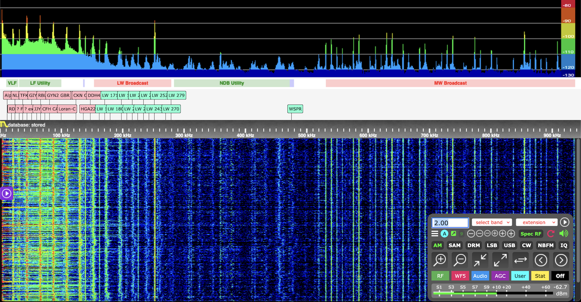Open the hamburger menu in control panel

coord(435,234)
